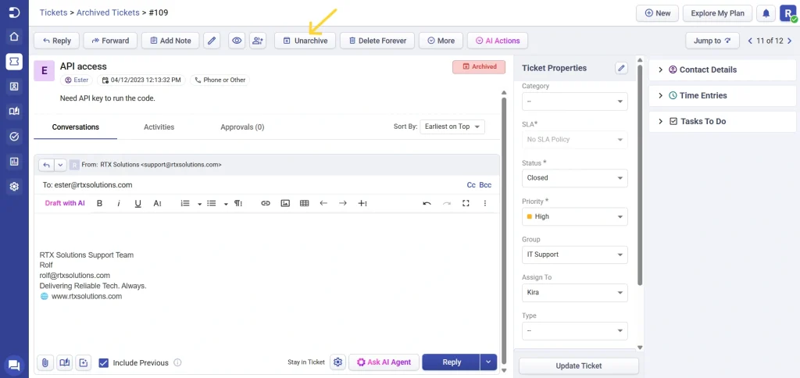Open the Knowledge Base book icon in sidebar
Viewport: 800px width, 378px height.
pyautogui.click(x=14, y=111)
